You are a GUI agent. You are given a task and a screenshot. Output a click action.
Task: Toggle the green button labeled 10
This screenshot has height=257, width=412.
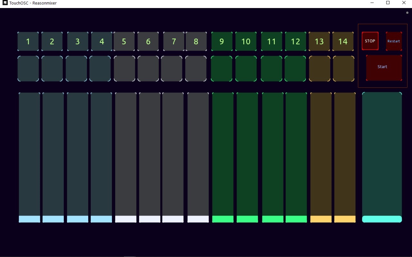coord(246,41)
